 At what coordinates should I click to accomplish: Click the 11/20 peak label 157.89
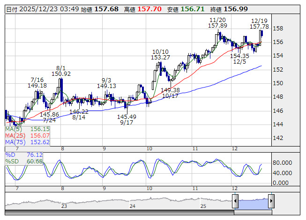click(217, 26)
